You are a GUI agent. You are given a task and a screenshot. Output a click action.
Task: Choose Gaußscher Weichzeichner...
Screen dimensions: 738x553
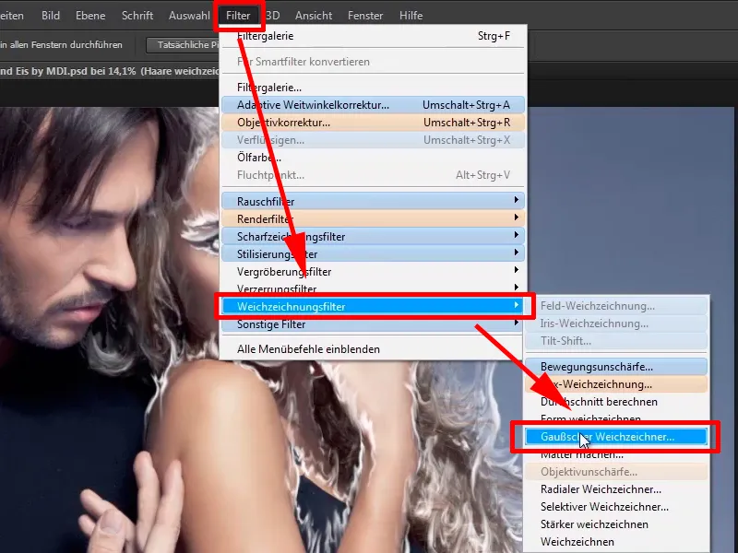[616, 437]
